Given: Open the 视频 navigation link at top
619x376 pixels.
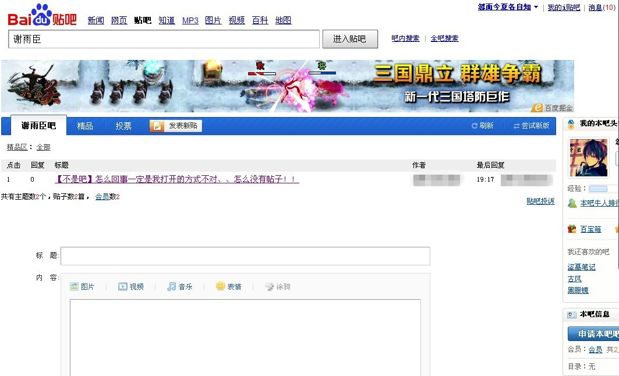Looking at the screenshot, I should tap(236, 20).
